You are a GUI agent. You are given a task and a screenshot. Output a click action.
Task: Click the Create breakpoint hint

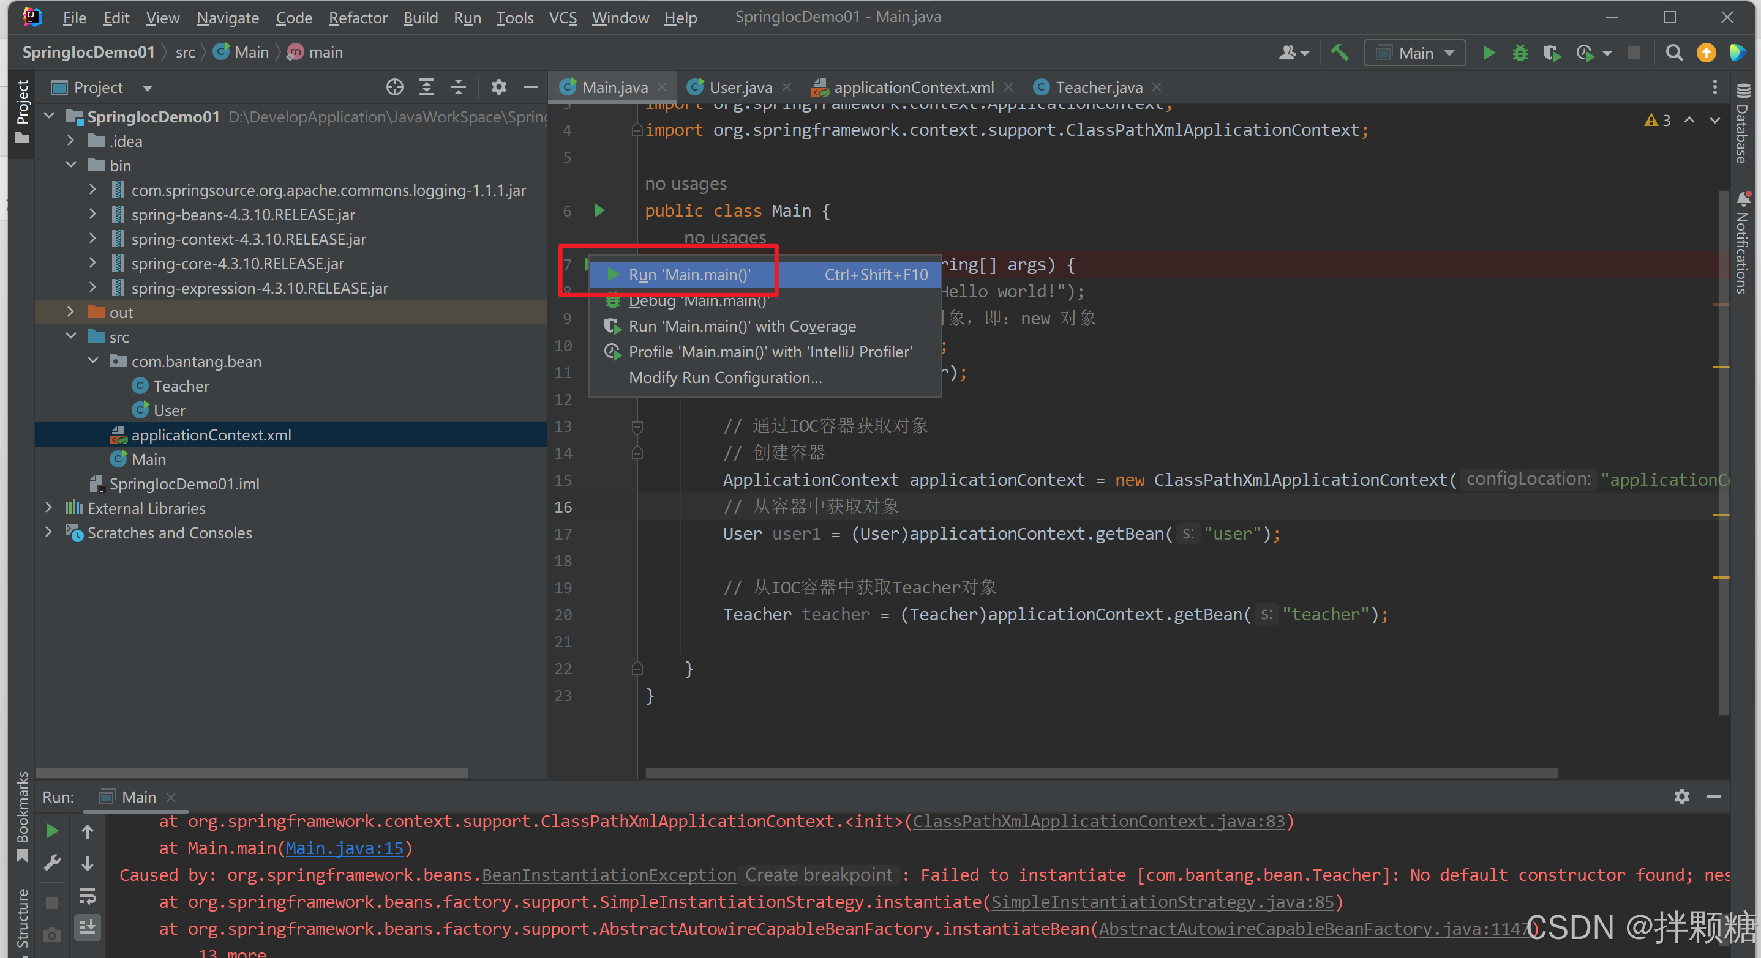pos(817,875)
